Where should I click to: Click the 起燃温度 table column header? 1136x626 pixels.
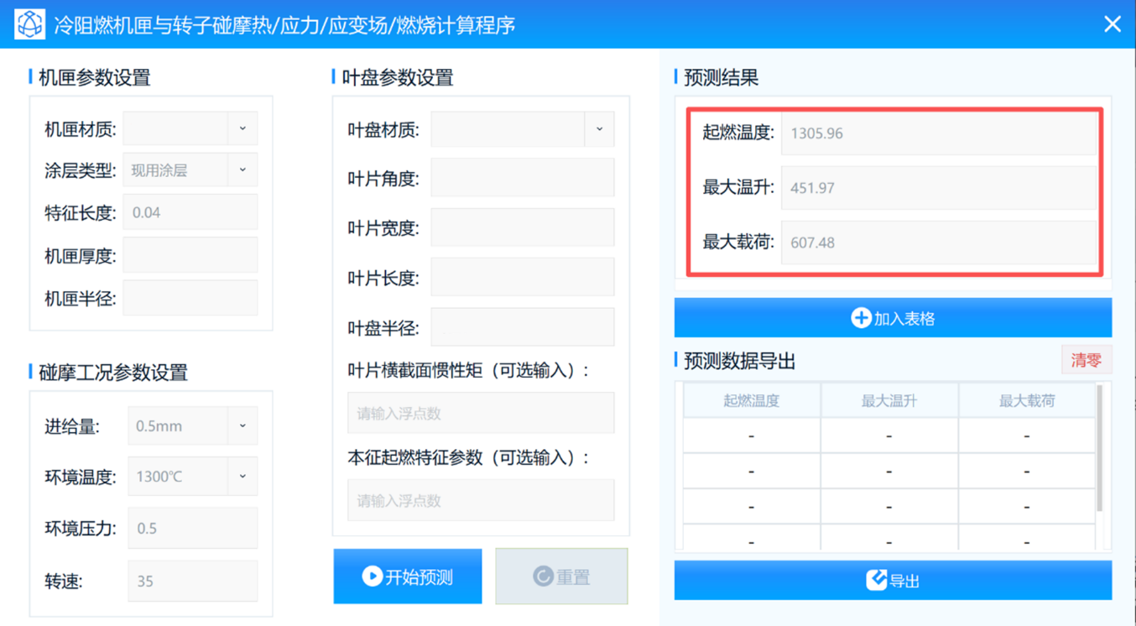coord(751,400)
